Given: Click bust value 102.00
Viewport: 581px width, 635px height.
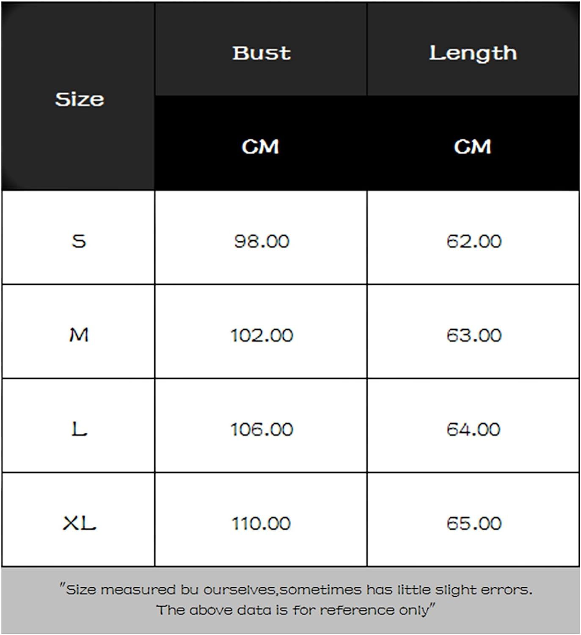Looking at the screenshot, I should point(262,336).
